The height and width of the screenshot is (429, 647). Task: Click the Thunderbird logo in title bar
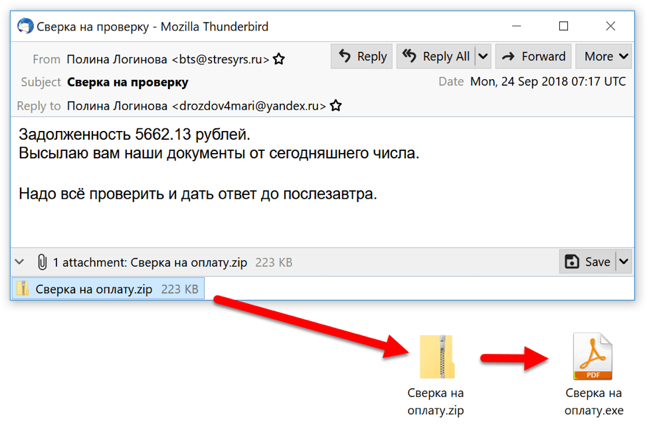25,27
